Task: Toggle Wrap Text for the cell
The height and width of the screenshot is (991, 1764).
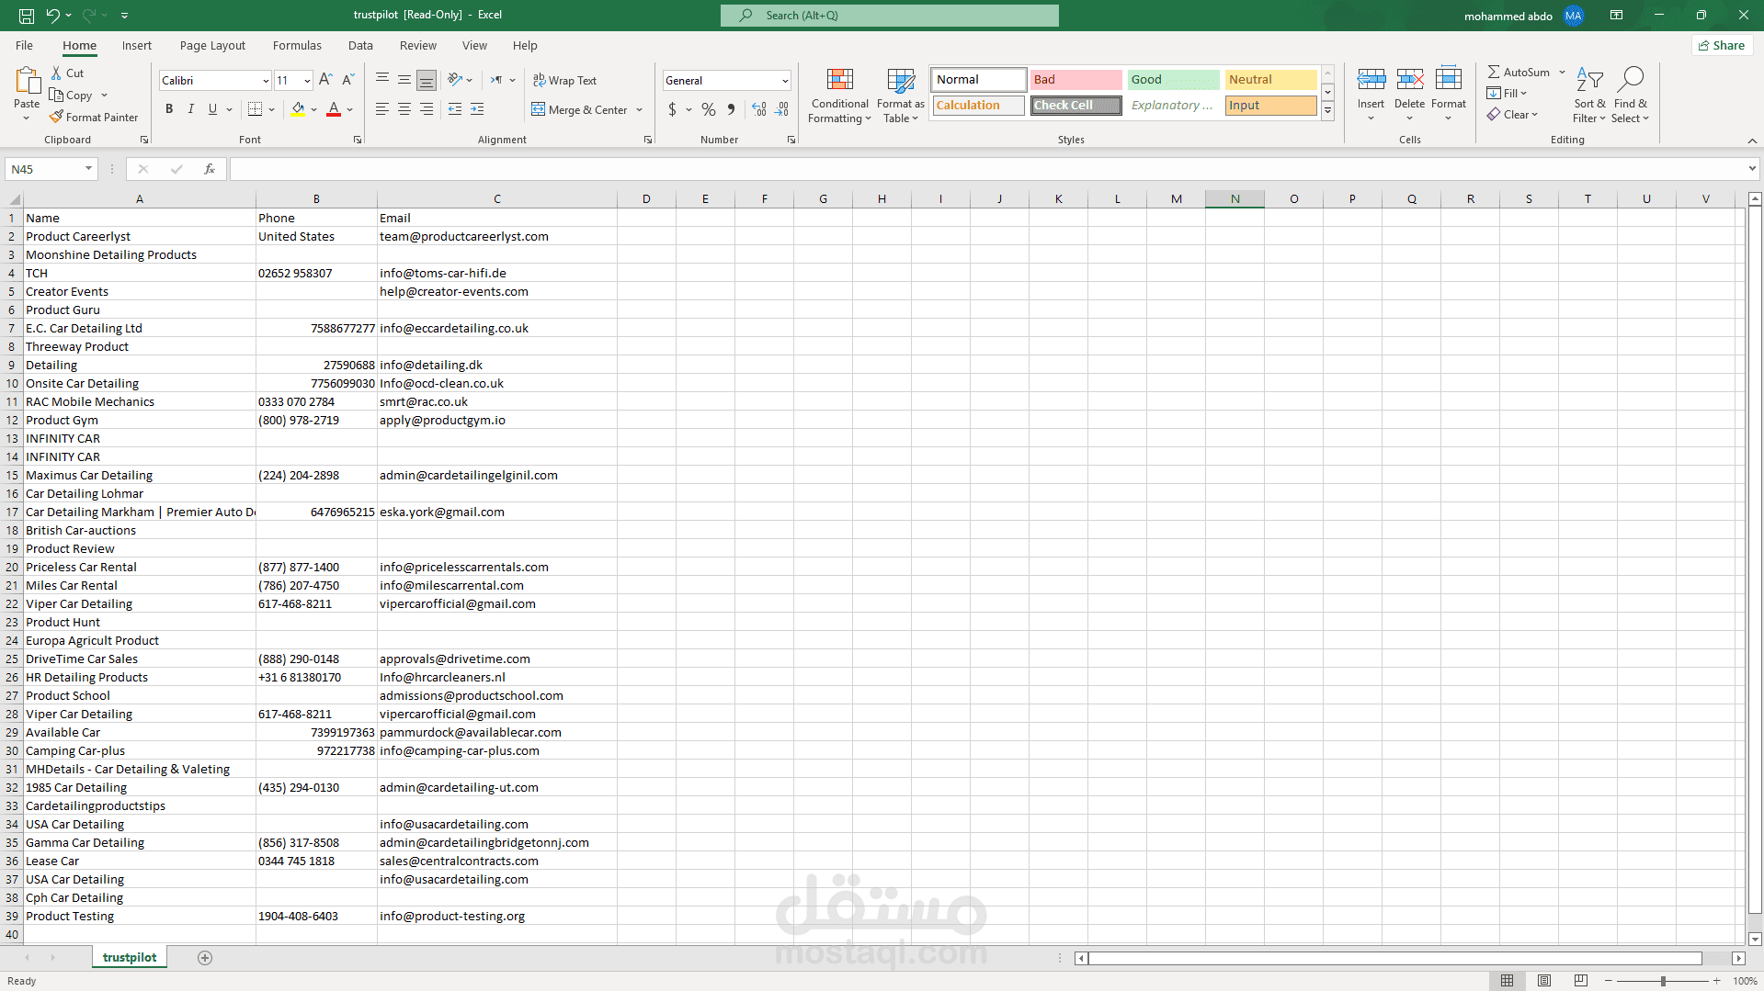Action: coord(564,81)
